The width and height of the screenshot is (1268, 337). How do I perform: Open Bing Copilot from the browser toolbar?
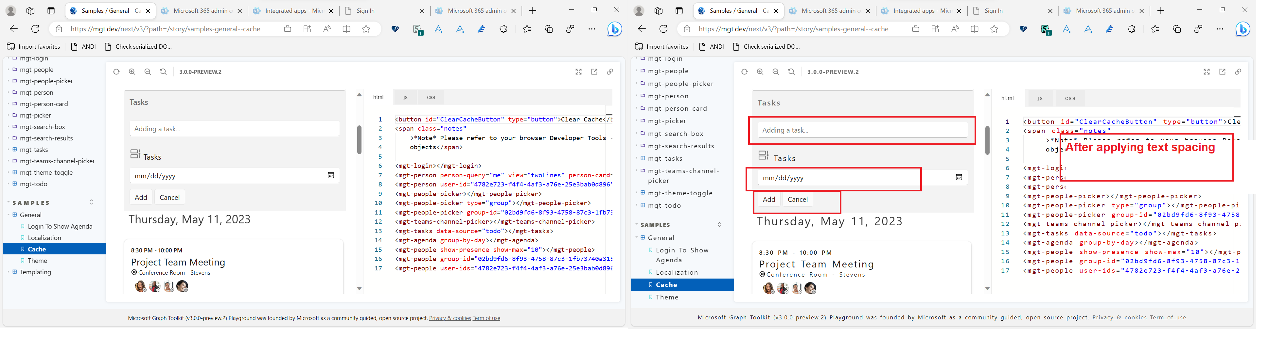[615, 28]
